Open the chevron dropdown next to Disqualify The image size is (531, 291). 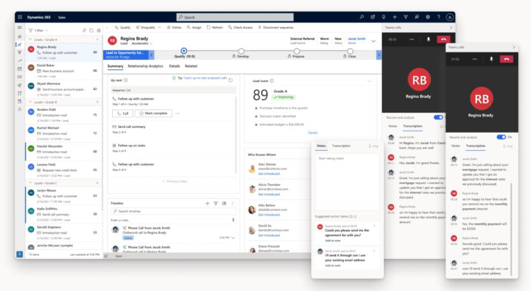click(x=160, y=27)
